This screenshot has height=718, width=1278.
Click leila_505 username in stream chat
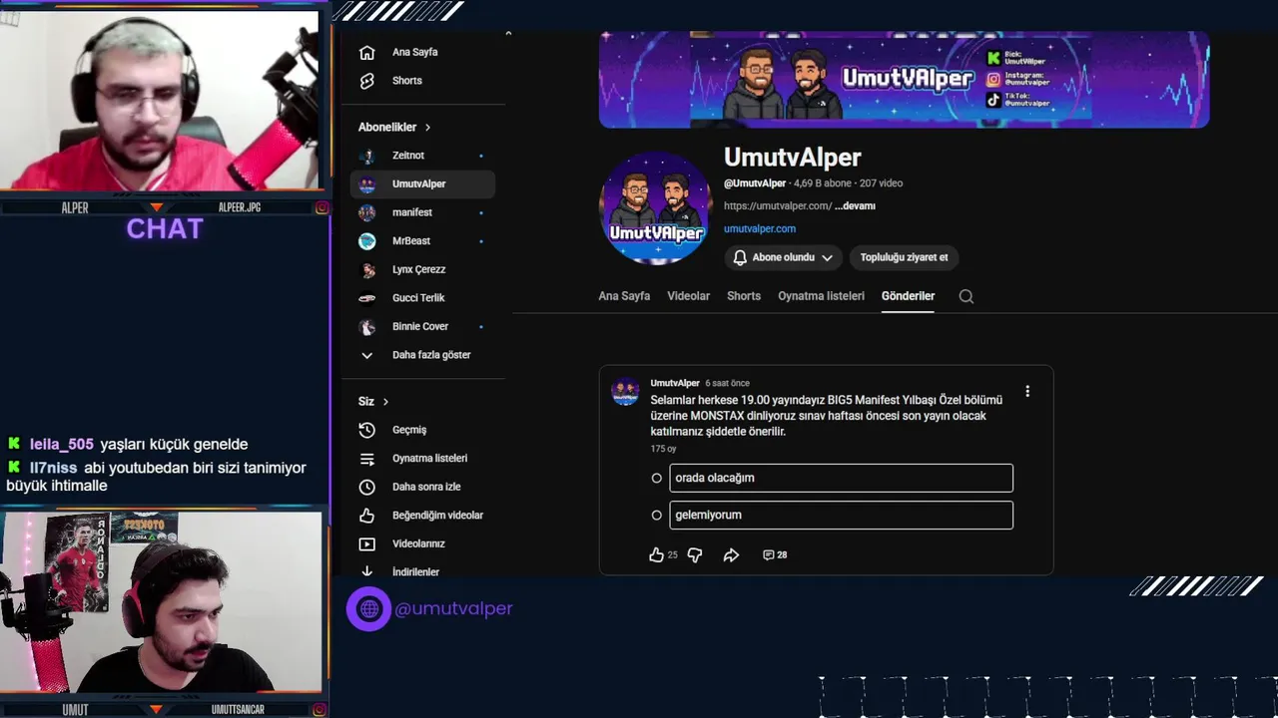tap(62, 445)
